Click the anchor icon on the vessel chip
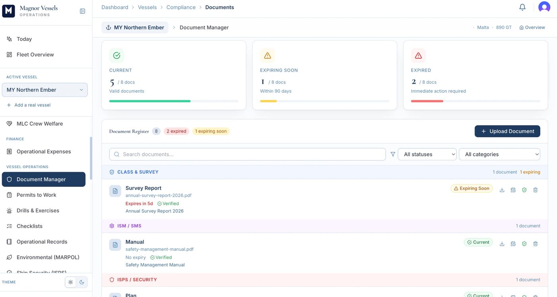Screen dimensions: 557x297 click(x=108, y=27)
